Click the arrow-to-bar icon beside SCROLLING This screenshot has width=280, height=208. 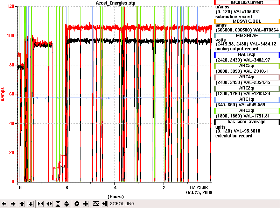(x=105, y=204)
